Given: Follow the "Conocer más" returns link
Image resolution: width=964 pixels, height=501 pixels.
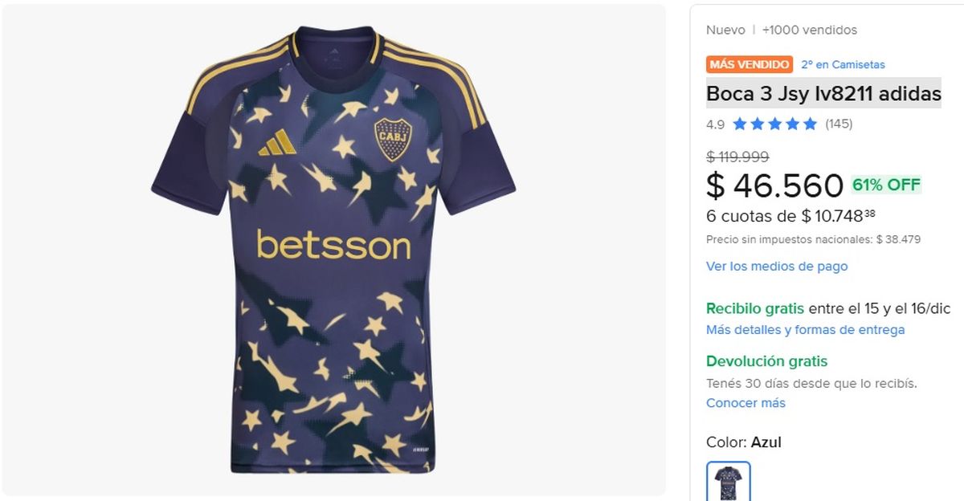Looking at the screenshot, I should click(x=745, y=403).
